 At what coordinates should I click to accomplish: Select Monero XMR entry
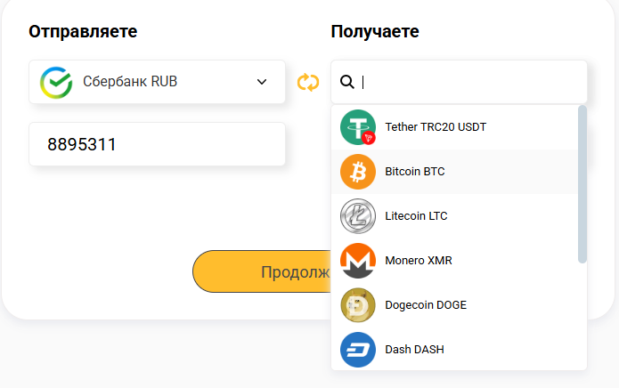click(419, 261)
